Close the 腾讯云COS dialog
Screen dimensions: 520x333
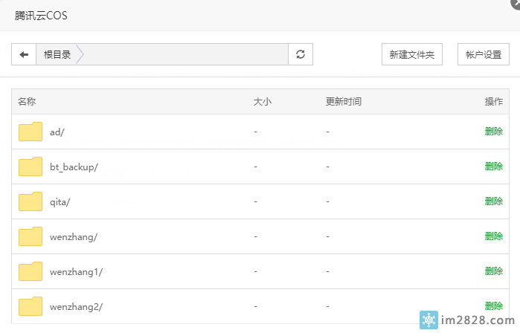(x=516, y=3)
